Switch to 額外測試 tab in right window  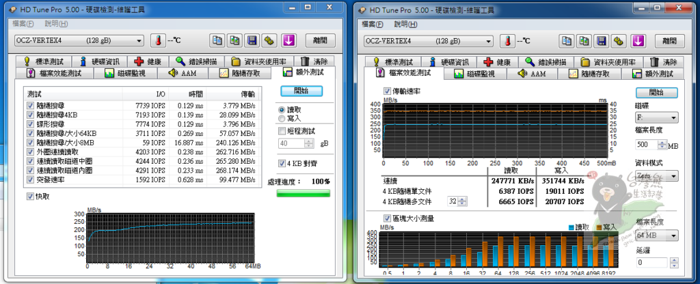pyautogui.click(x=653, y=74)
